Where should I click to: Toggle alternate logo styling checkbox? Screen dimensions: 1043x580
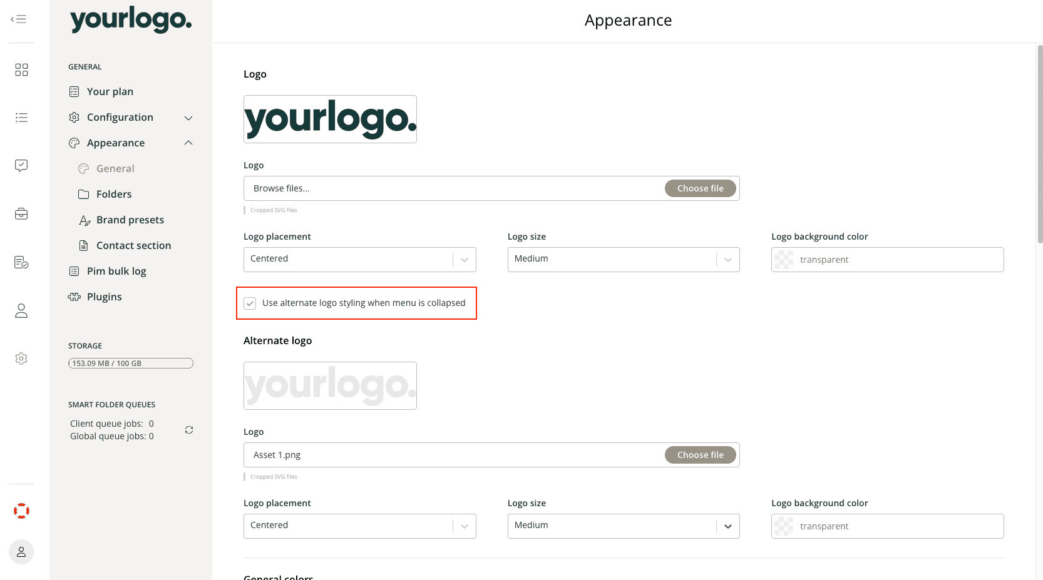tap(250, 303)
